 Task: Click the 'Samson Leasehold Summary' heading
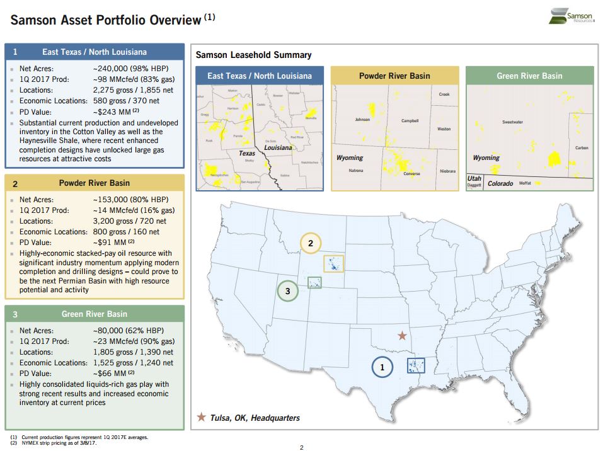[253, 55]
